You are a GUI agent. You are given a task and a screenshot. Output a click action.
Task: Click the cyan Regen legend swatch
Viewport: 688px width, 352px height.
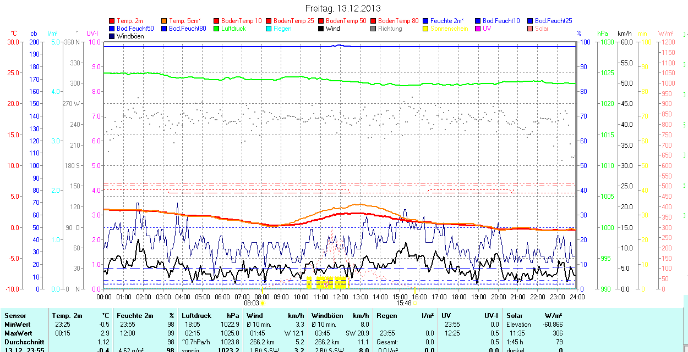pyautogui.click(x=269, y=29)
